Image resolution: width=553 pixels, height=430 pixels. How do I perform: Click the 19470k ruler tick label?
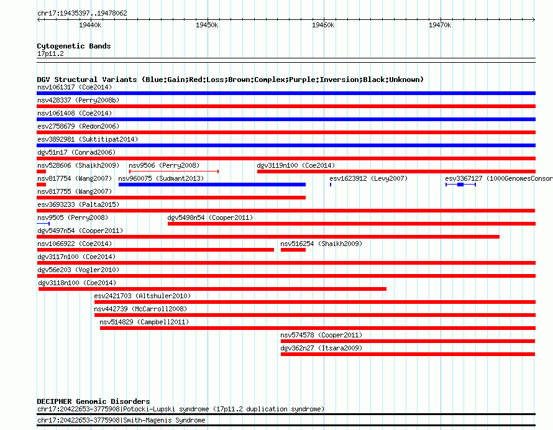pyautogui.click(x=440, y=25)
